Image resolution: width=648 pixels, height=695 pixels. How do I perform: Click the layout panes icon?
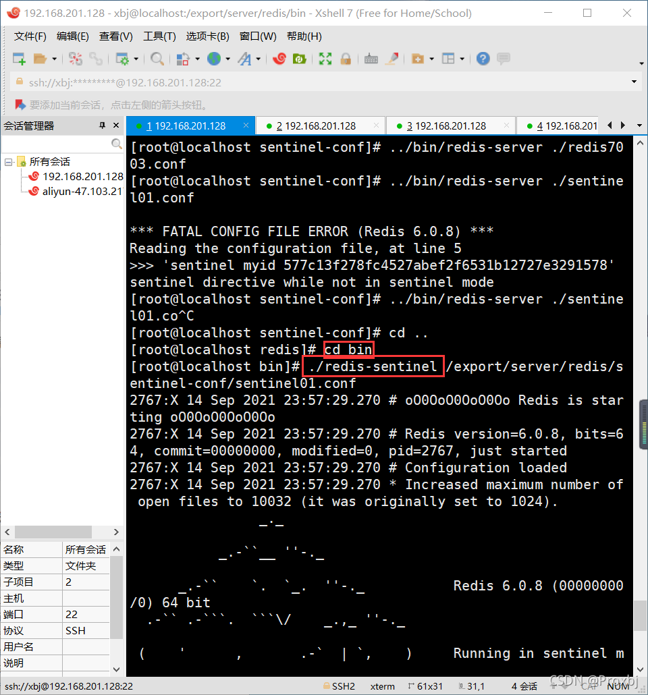click(x=448, y=59)
